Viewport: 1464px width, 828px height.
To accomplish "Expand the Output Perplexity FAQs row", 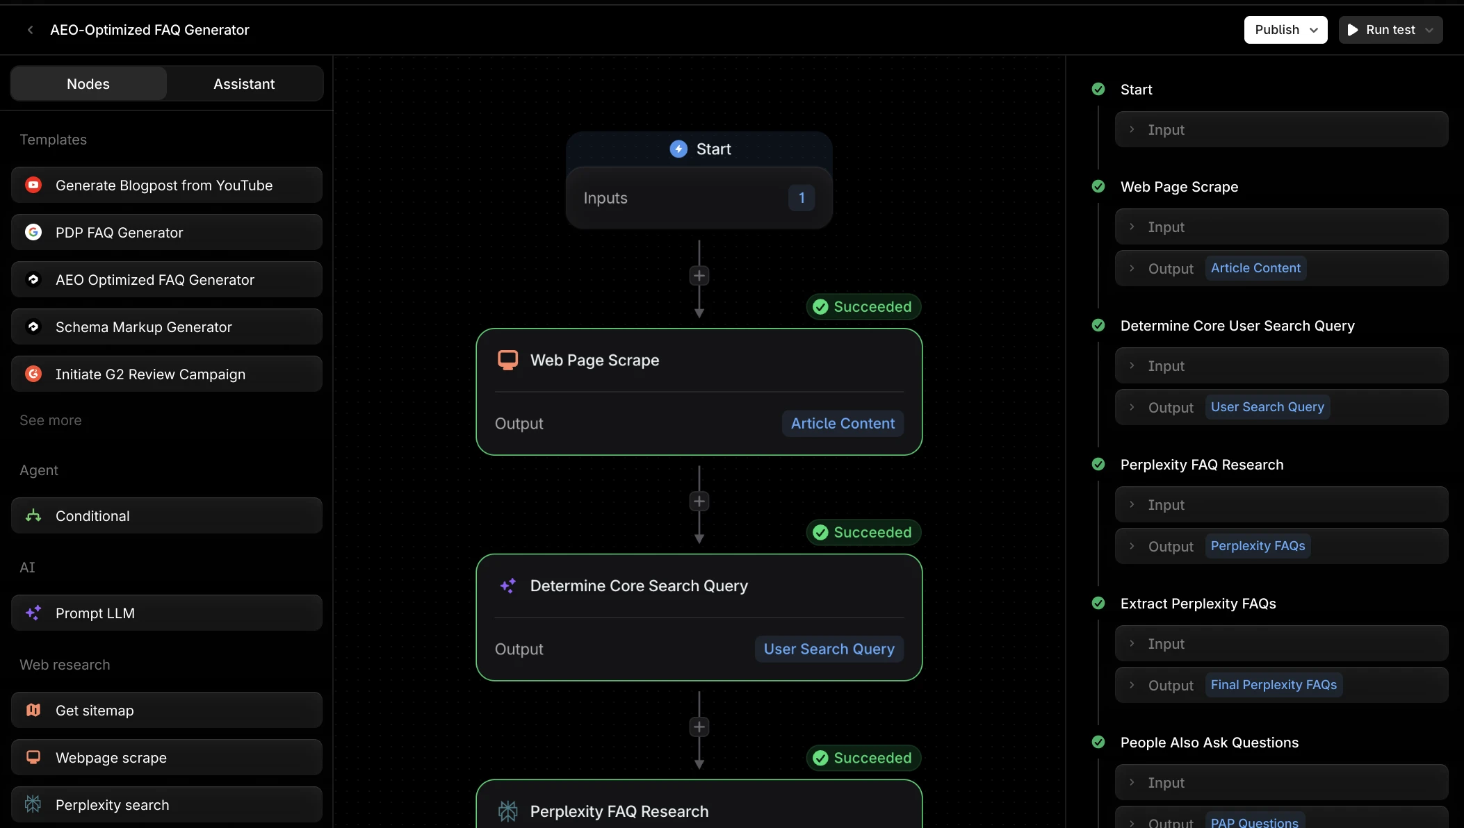I will click(x=1281, y=546).
